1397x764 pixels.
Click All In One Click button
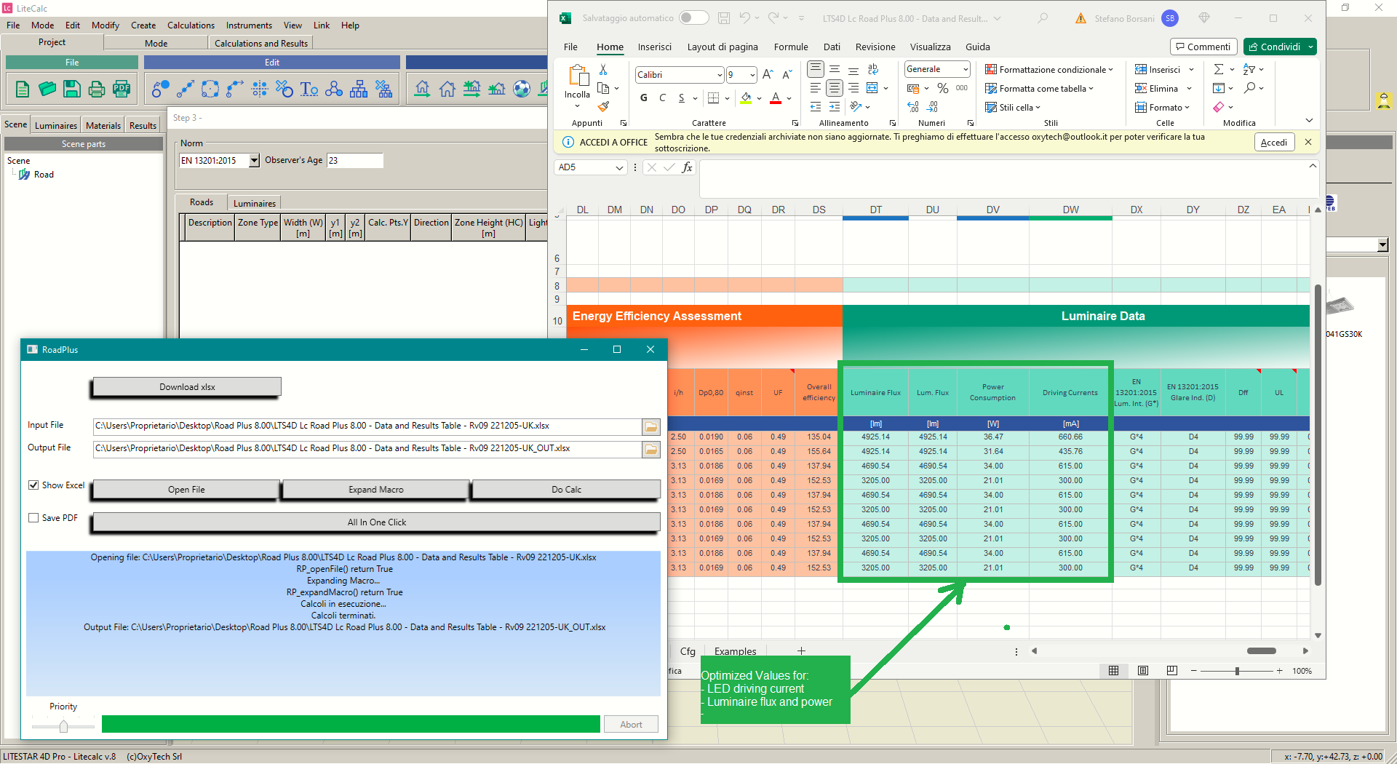pos(377,522)
